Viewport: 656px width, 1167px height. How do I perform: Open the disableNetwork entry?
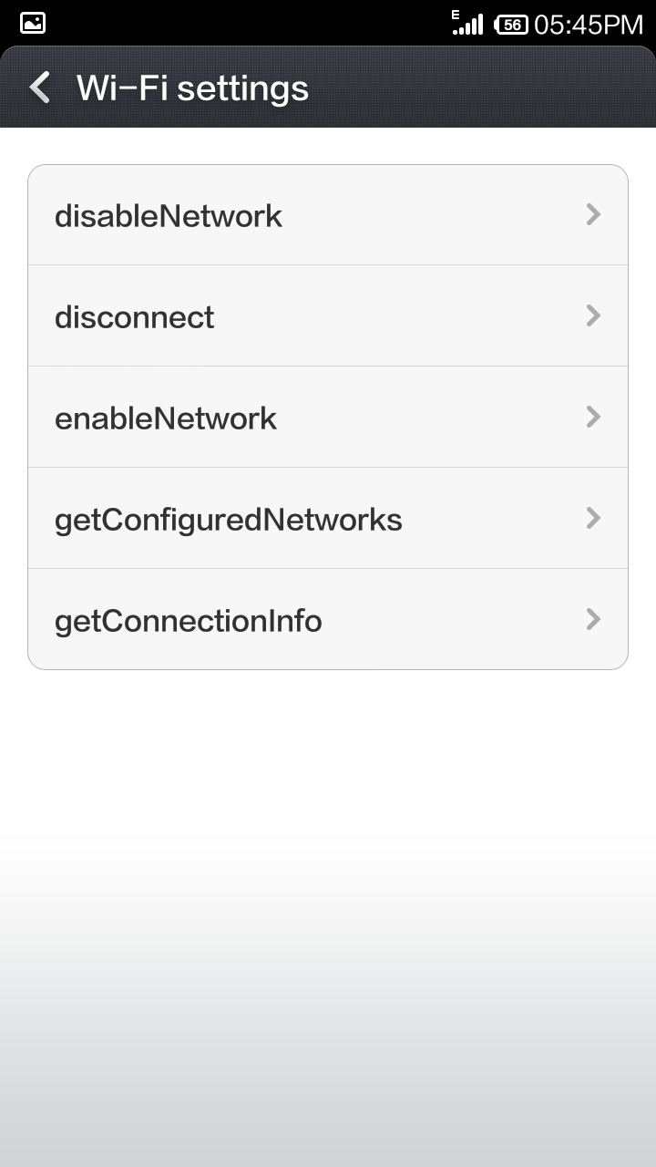169,216
